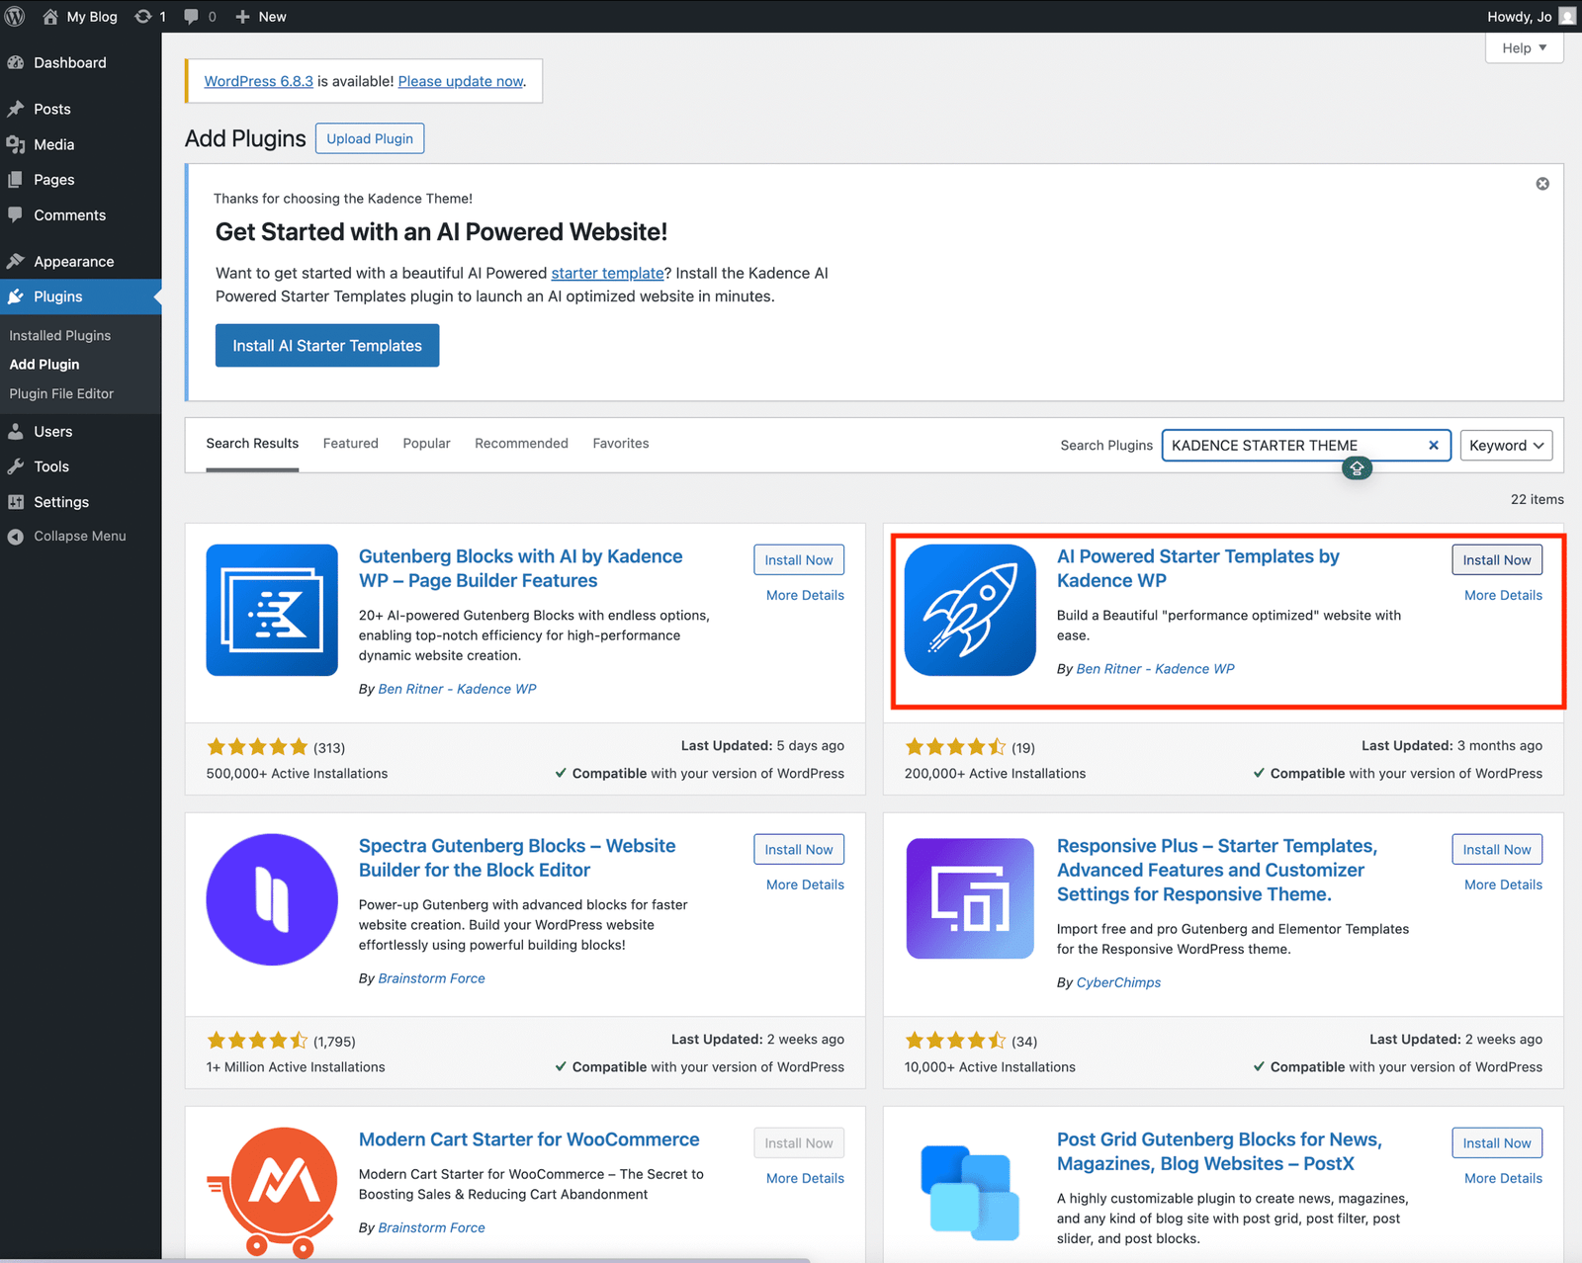Clear the plugin search field text

pos(1433,446)
